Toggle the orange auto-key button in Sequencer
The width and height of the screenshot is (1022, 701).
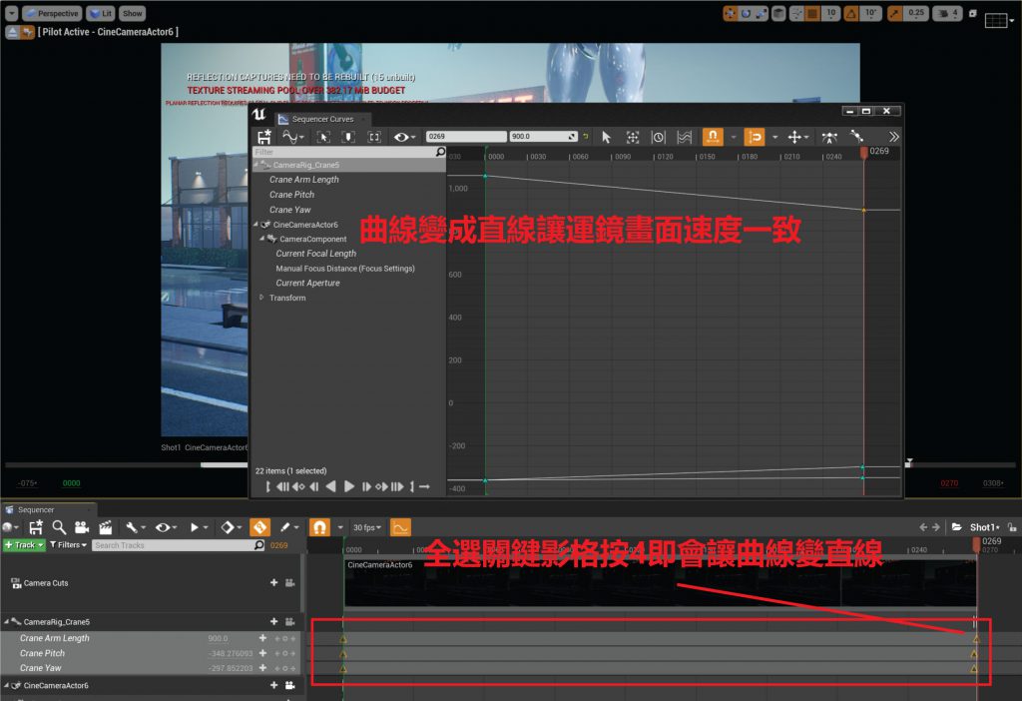tap(259, 526)
